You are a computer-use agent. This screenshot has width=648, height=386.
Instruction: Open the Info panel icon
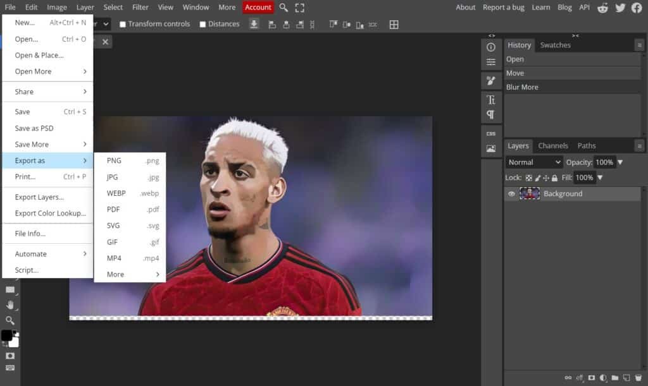coord(490,47)
